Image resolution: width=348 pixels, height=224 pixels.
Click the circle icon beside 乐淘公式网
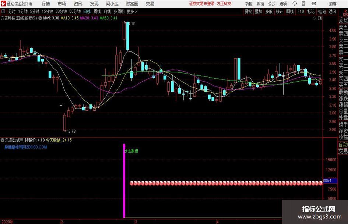(3, 140)
